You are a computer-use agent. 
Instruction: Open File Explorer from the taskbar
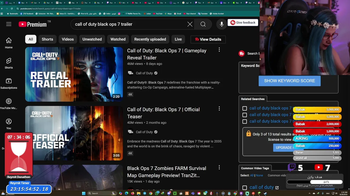pyautogui.click(x=138, y=193)
